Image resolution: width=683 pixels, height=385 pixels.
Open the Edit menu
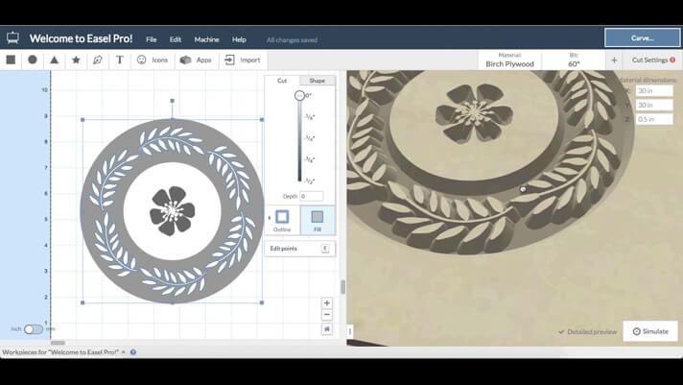[x=176, y=39]
